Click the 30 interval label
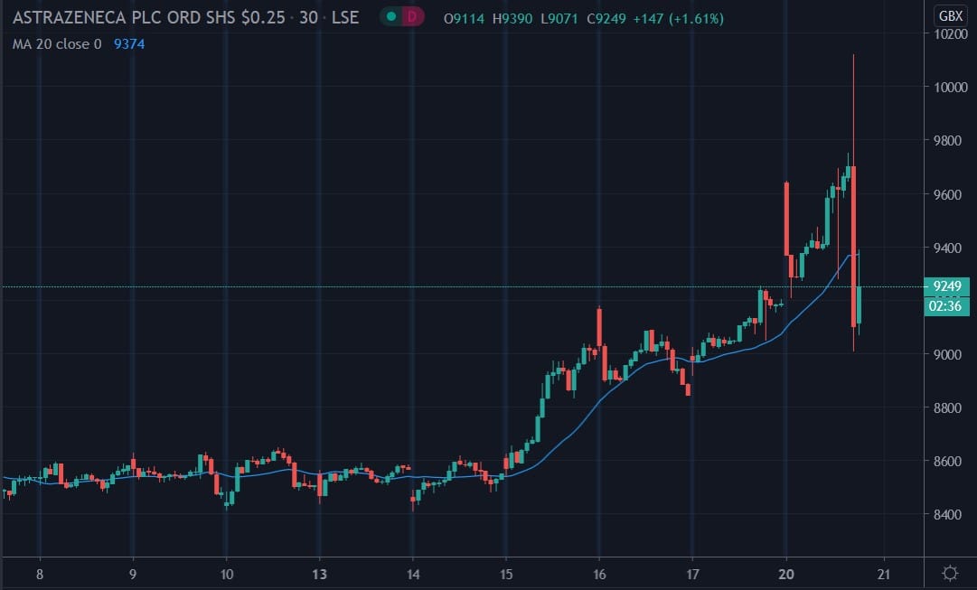 pyautogui.click(x=308, y=17)
